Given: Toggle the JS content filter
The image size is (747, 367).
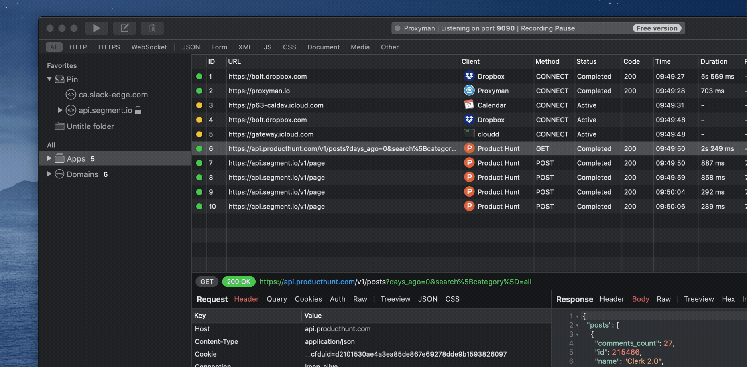Looking at the screenshot, I should [268, 47].
